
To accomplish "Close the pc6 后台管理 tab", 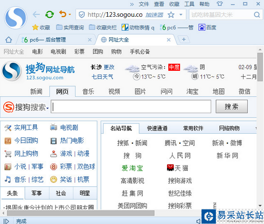I will [x=90, y=40].
